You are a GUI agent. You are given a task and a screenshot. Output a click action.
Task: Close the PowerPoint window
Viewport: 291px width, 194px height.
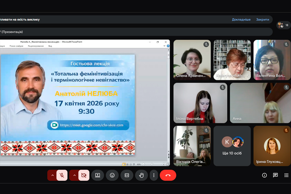(x=166, y=42)
